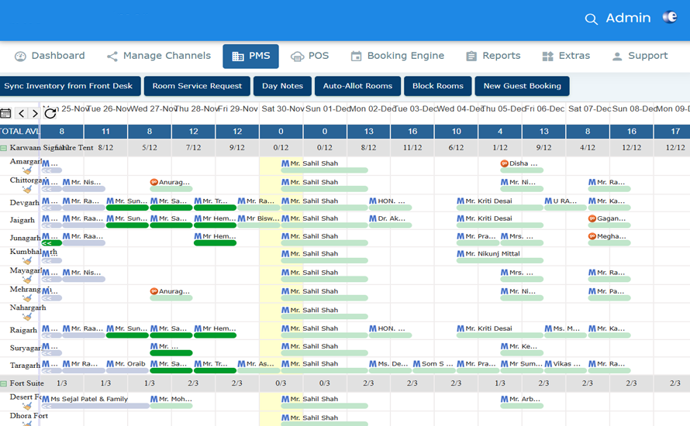Collapse the Karwaan Signature Tent group
The image size is (690, 426).
[4, 147]
